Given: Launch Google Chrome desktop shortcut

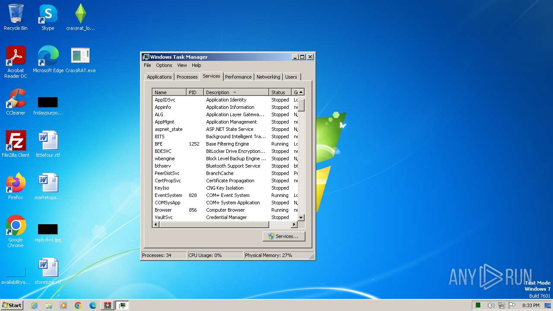Looking at the screenshot, I should click(16, 232).
